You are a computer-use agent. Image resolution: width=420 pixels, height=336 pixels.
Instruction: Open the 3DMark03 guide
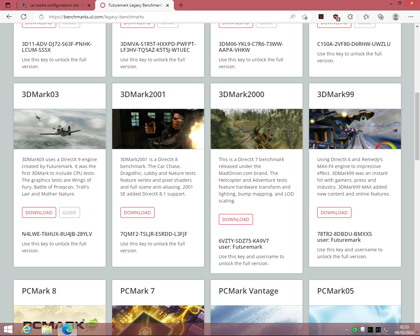click(69, 213)
